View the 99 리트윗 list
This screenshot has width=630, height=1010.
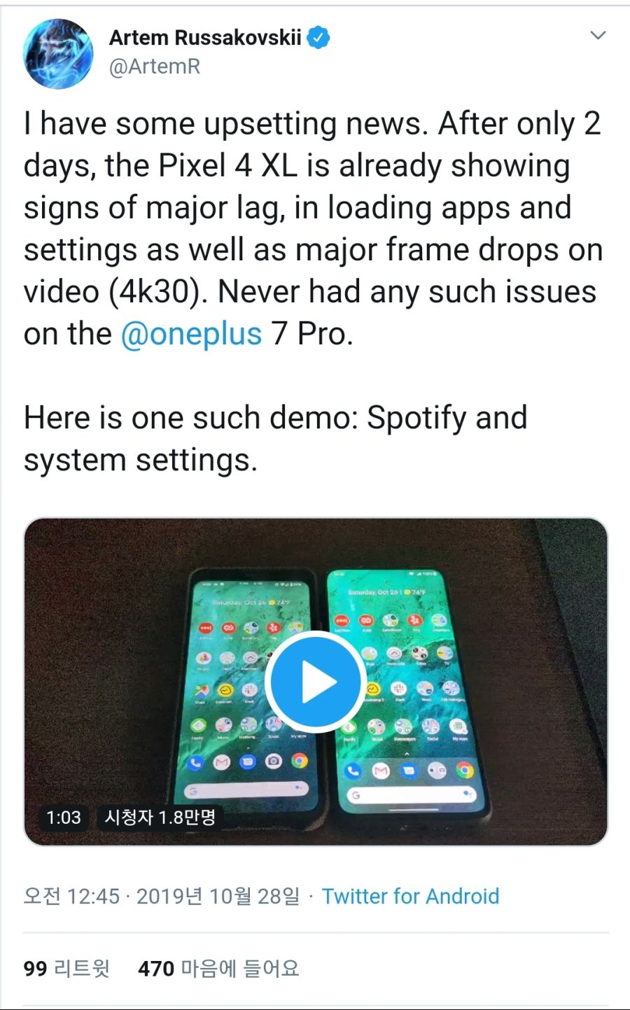[x=66, y=969]
